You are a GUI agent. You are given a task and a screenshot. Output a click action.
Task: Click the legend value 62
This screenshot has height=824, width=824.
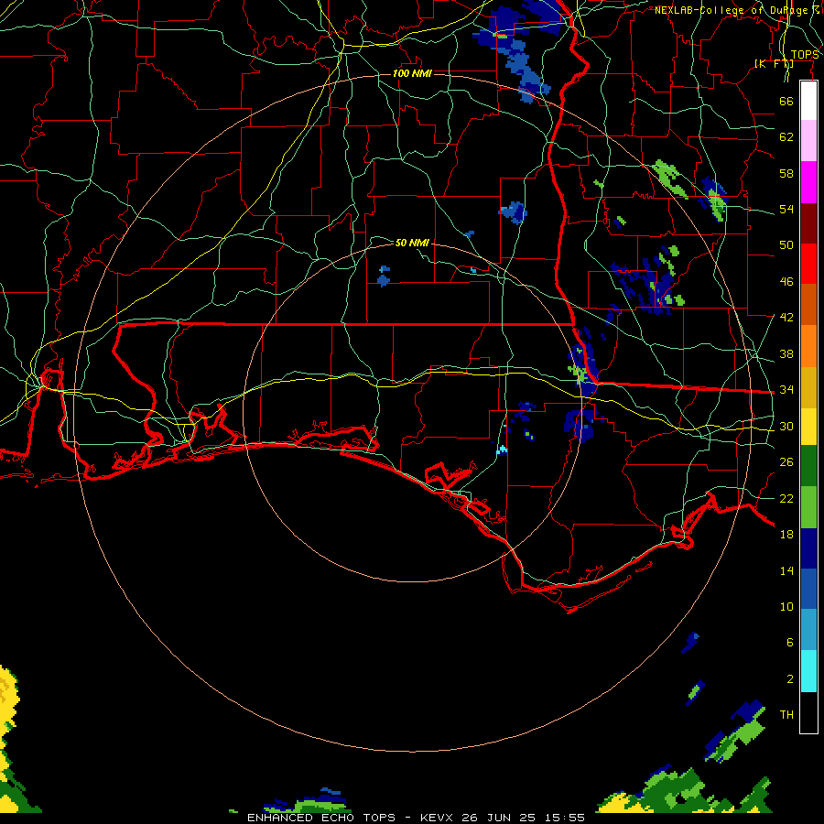click(786, 137)
